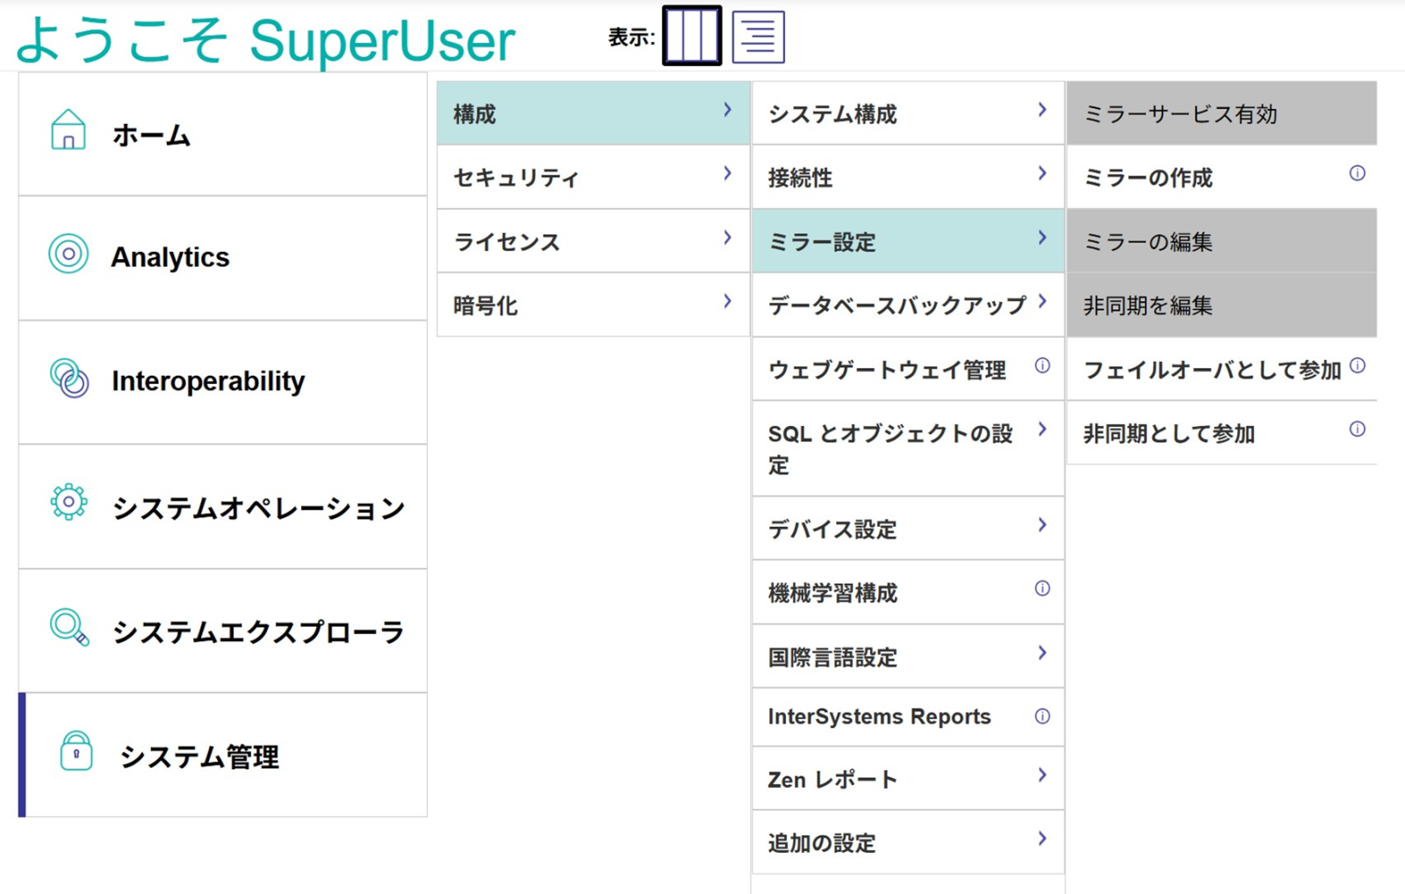
Task: Click the システム管理 padlock icon
Action: point(76,752)
